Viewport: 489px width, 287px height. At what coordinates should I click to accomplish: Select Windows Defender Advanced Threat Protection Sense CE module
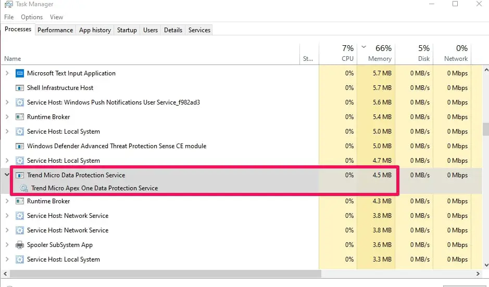(x=117, y=146)
